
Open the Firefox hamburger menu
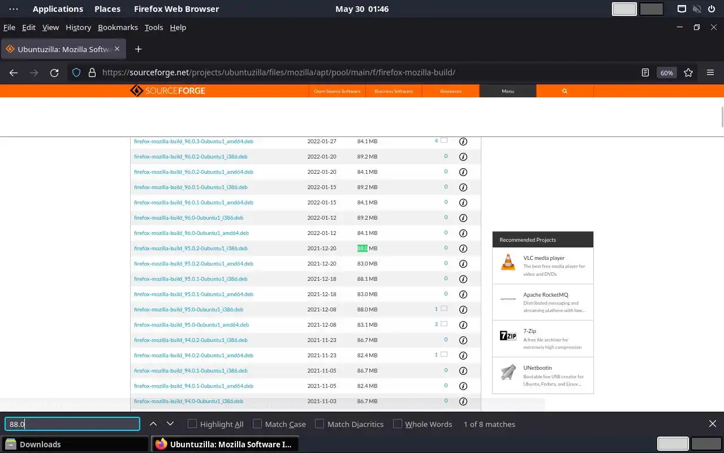(710, 72)
